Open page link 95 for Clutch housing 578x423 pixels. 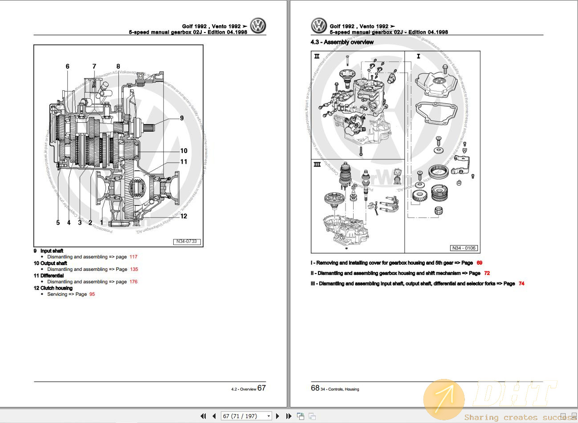(x=92, y=294)
